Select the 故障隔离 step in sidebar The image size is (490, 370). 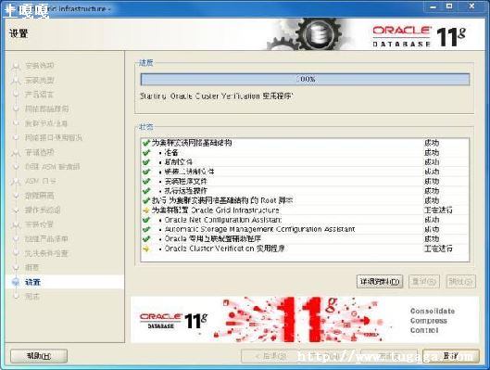pyautogui.click(x=40, y=196)
